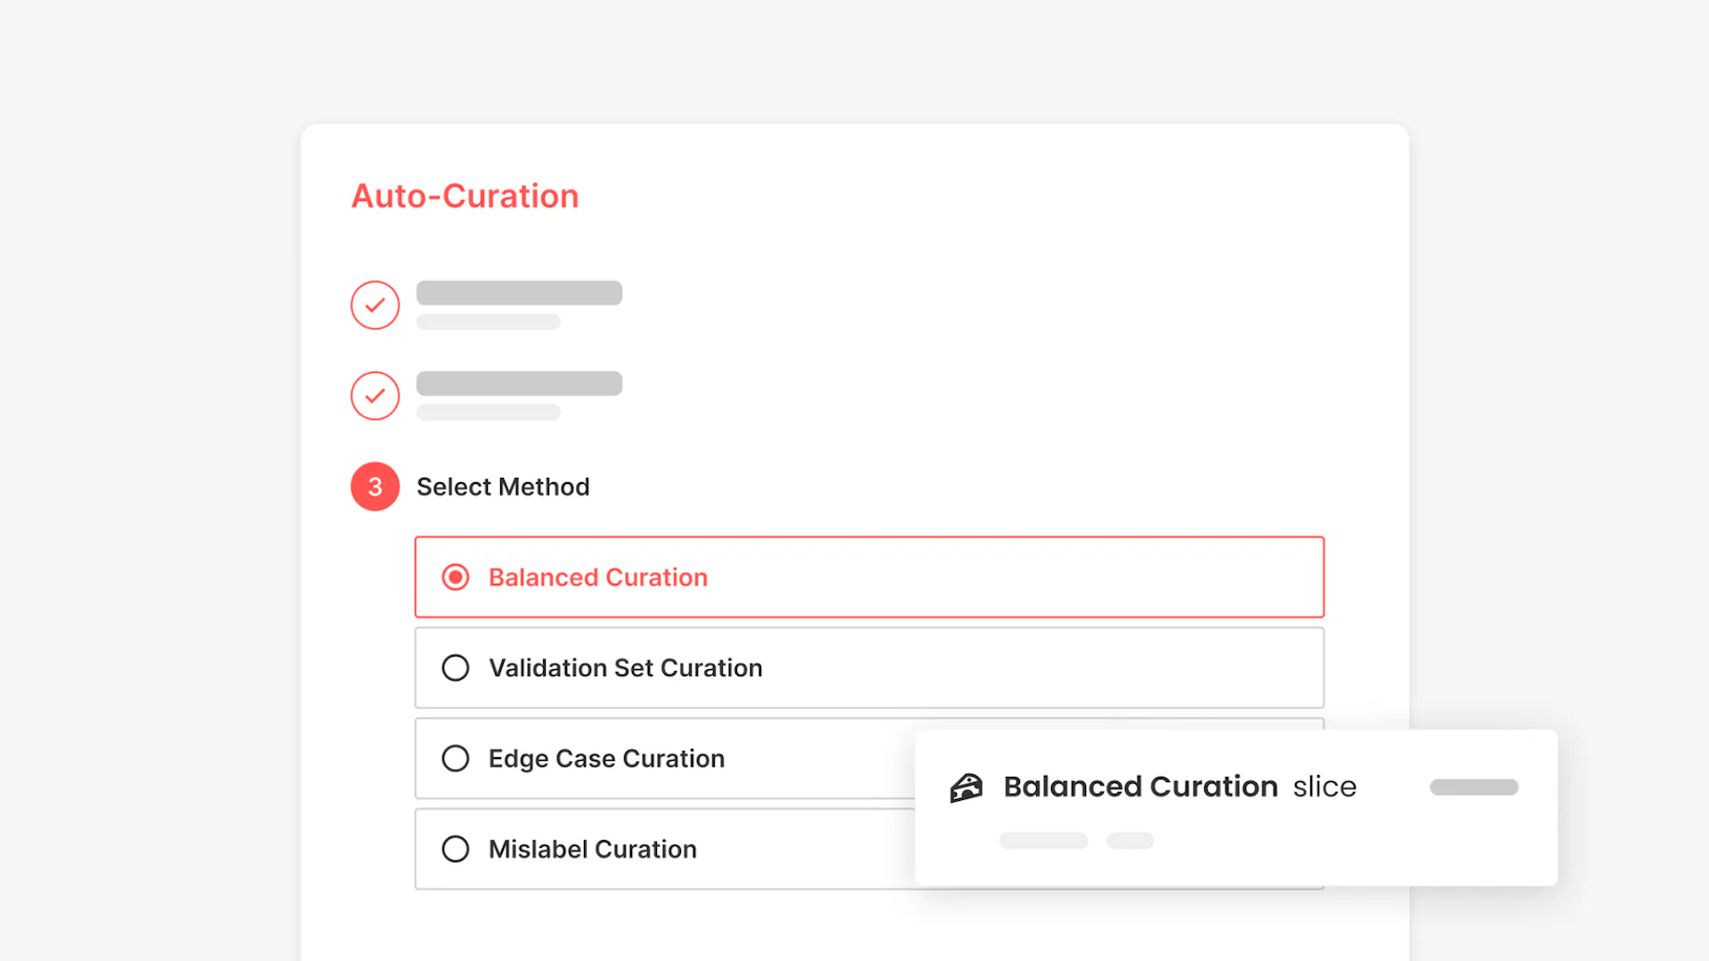This screenshot has height=961, width=1709.
Task: Click the word slice in the popup card
Action: point(1324,787)
